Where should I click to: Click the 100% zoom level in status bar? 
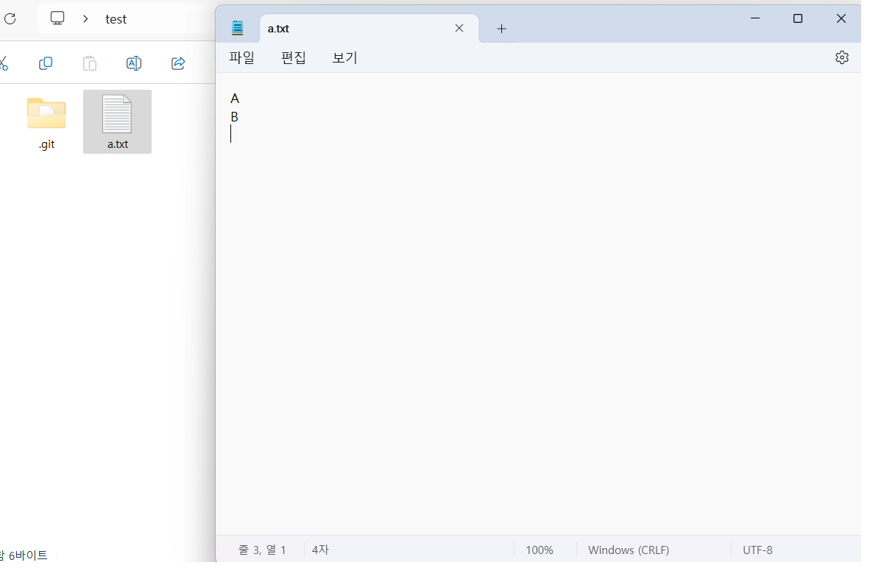[x=540, y=550]
